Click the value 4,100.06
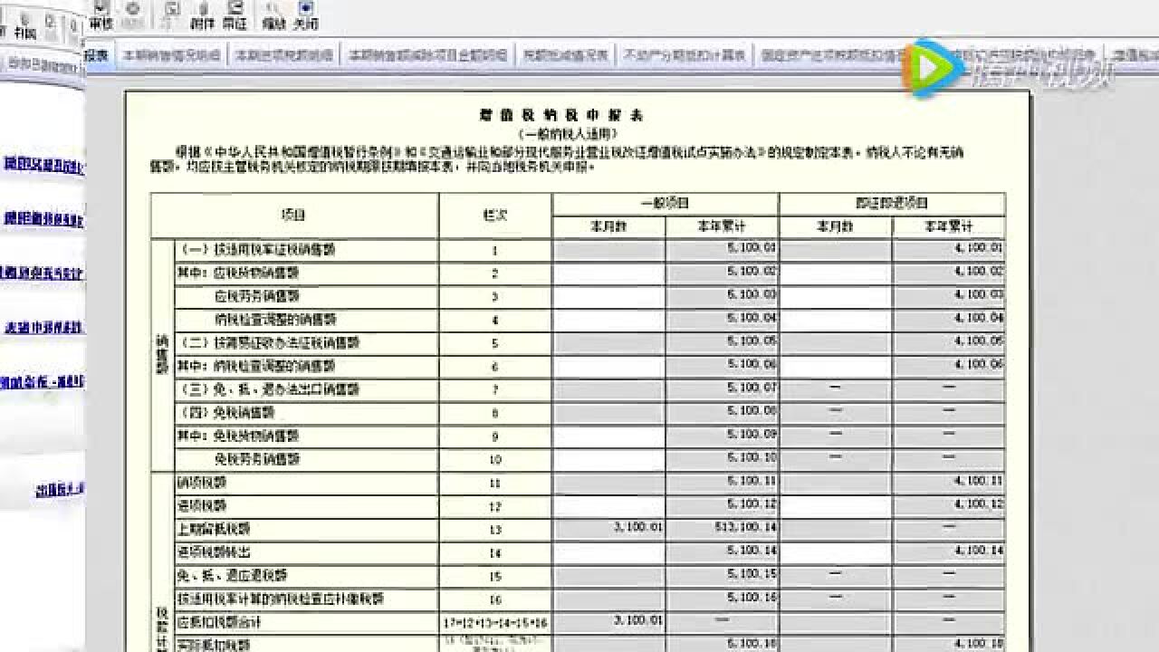 (x=978, y=365)
